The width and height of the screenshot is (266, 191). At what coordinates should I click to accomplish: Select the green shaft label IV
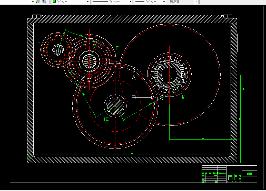183,97
